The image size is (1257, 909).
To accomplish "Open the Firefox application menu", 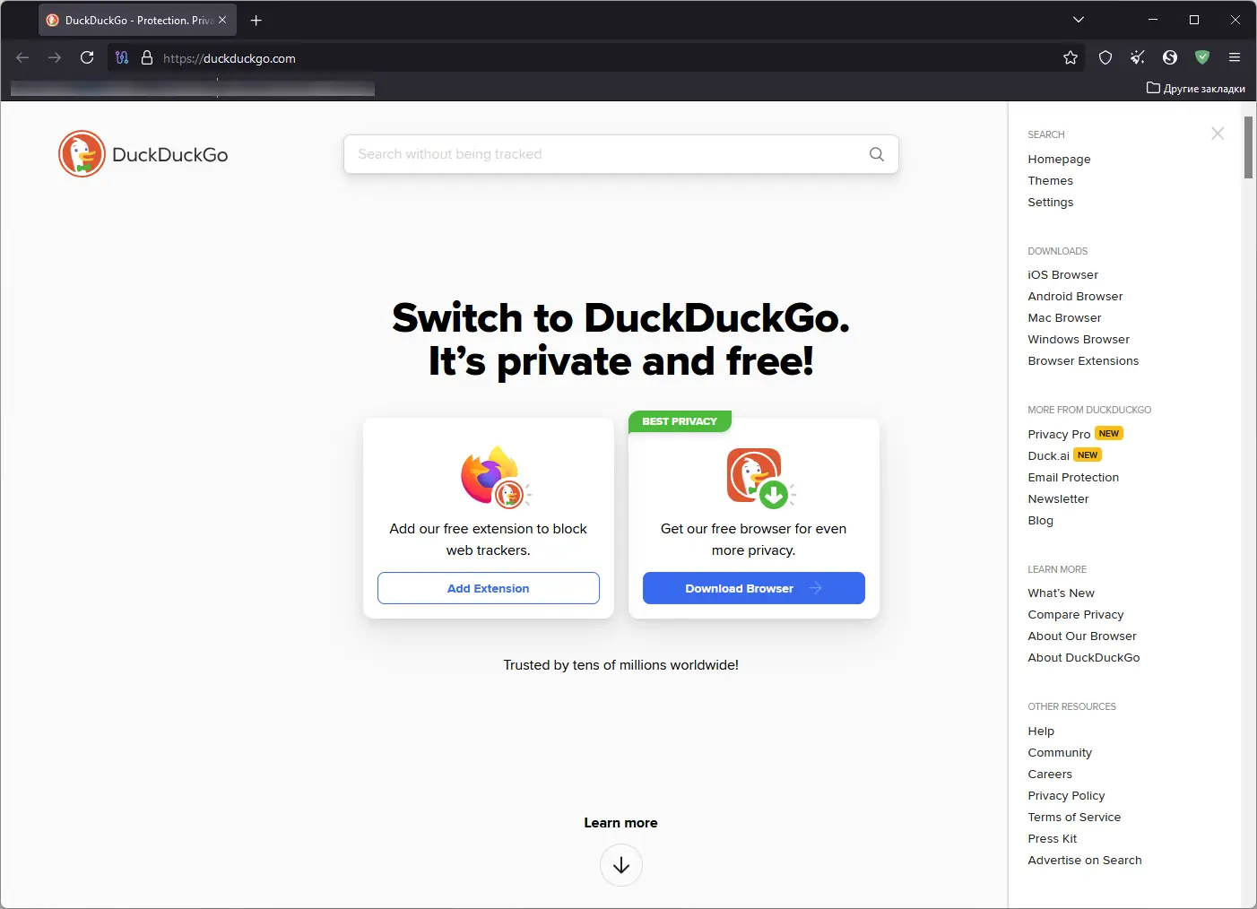I will coord(1235,57).
